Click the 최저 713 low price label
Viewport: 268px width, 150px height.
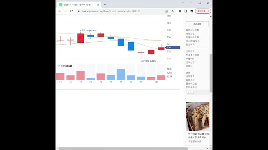point(149,61)
